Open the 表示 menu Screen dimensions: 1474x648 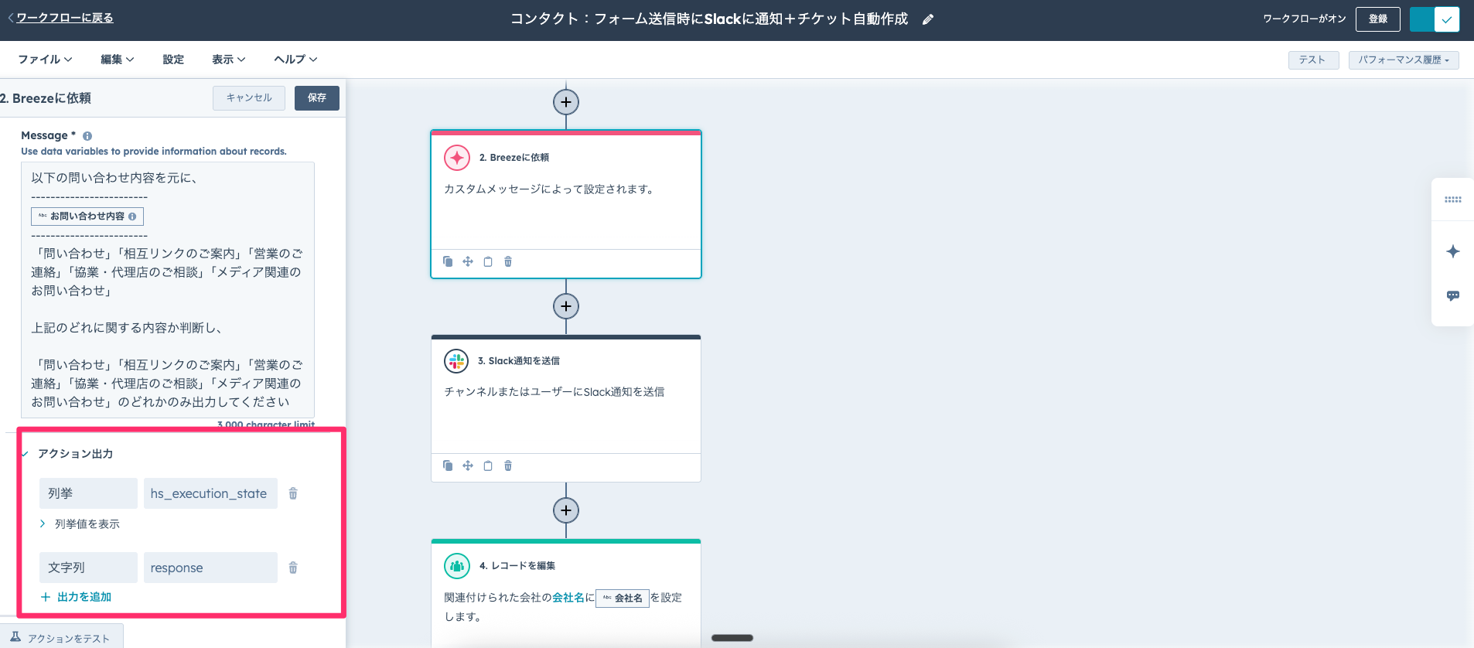pyautogui.click(x=228, y=60)
